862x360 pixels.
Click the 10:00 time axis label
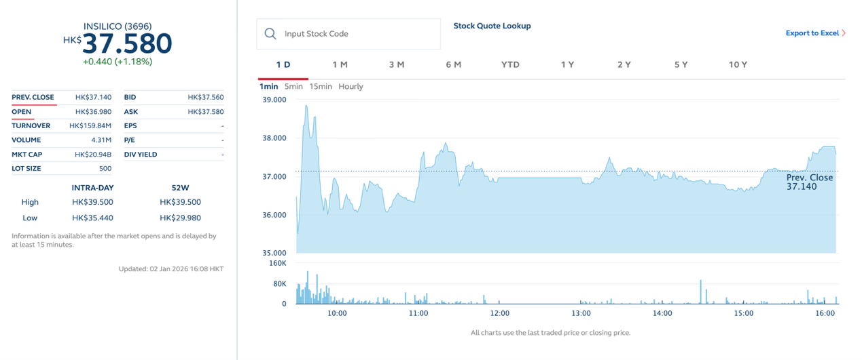(x=338, y=313)
